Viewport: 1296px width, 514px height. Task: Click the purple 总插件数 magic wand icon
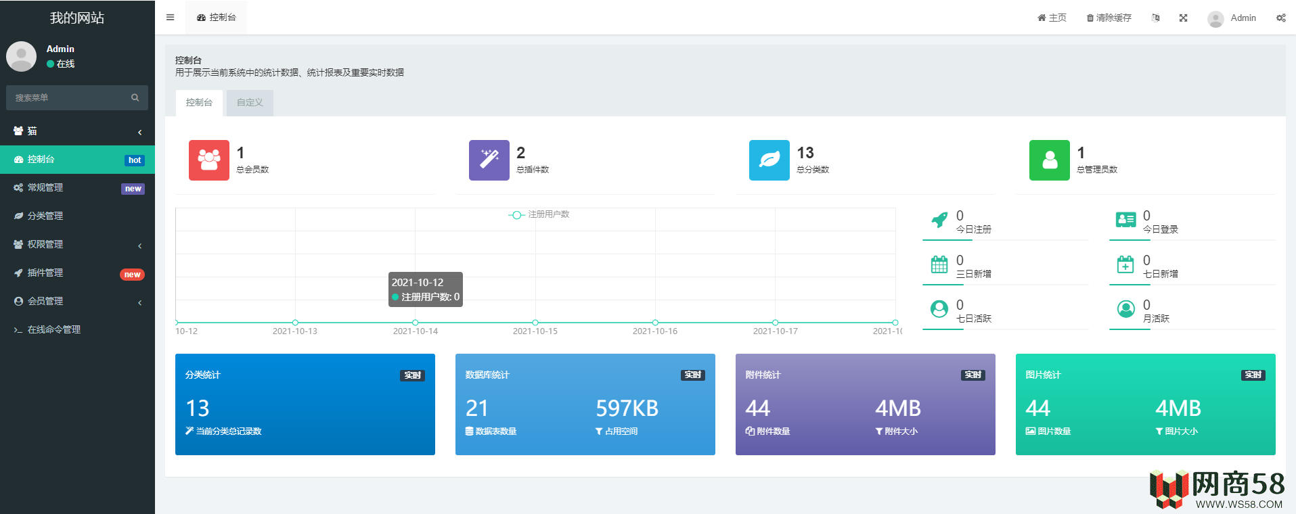pyautogui.click(x=489, y=160)
